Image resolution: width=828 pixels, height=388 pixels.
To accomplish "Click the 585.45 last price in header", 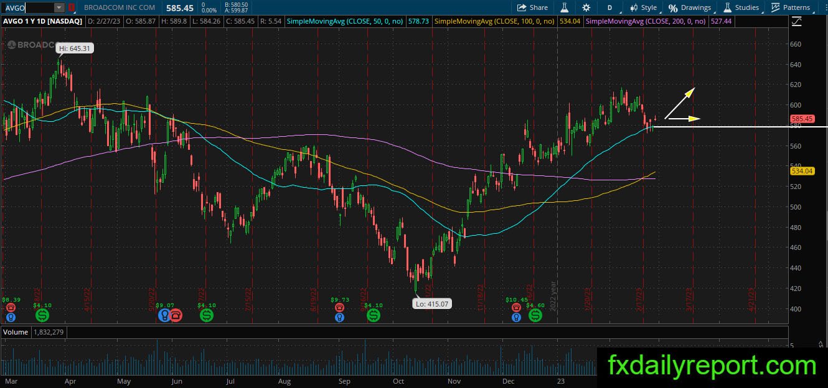I will [x=179, y=7].
